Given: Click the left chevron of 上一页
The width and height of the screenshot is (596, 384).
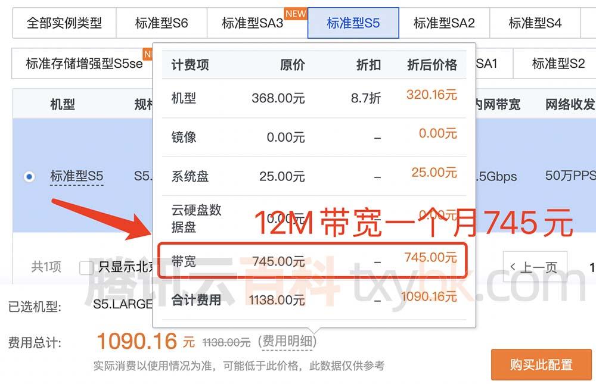Looking at the screenshot, I should pyautogui.click(x=513, y=267).
